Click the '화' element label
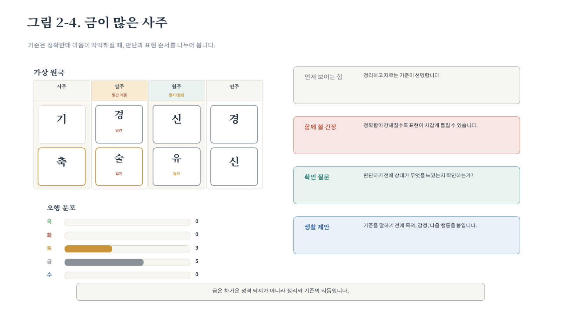Viewport: 561px width, 315px height. pos(49,235)
